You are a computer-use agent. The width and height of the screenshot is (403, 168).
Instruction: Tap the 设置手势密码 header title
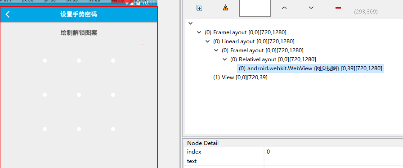79,14
